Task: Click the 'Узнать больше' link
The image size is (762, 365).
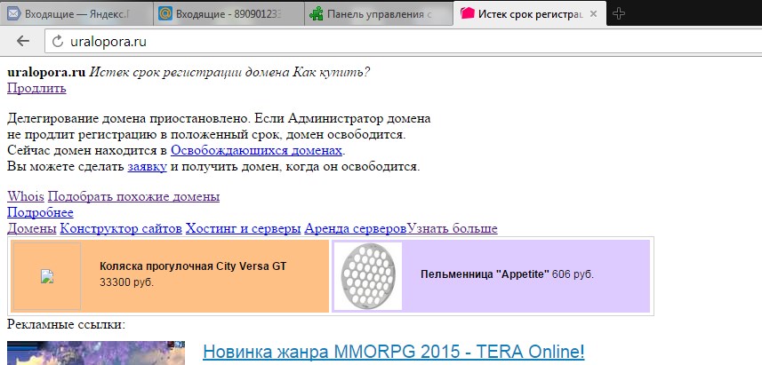Action: coord(452,228)
